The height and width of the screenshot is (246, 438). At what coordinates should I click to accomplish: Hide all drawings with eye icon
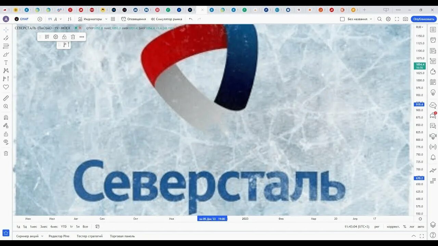(x=6, y=142)
